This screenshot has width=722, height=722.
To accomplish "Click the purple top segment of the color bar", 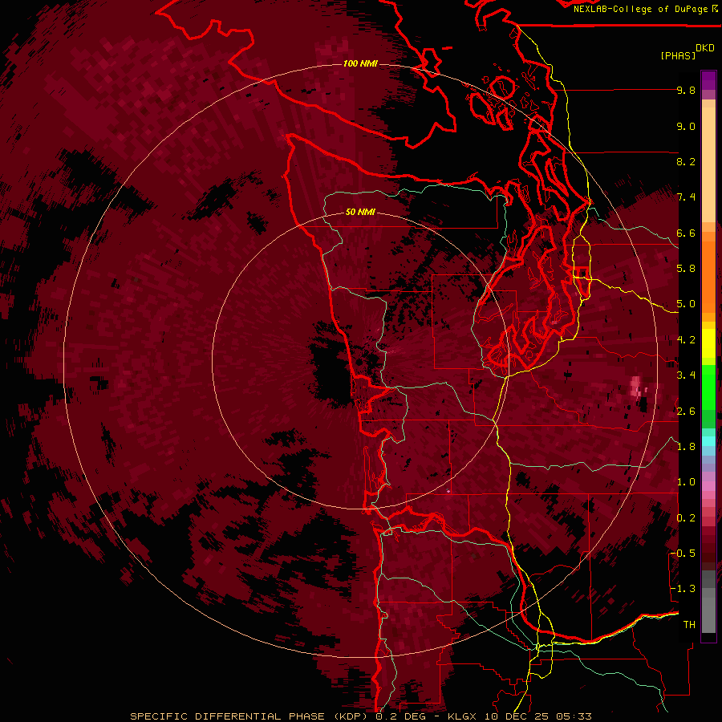I will 708,80.
